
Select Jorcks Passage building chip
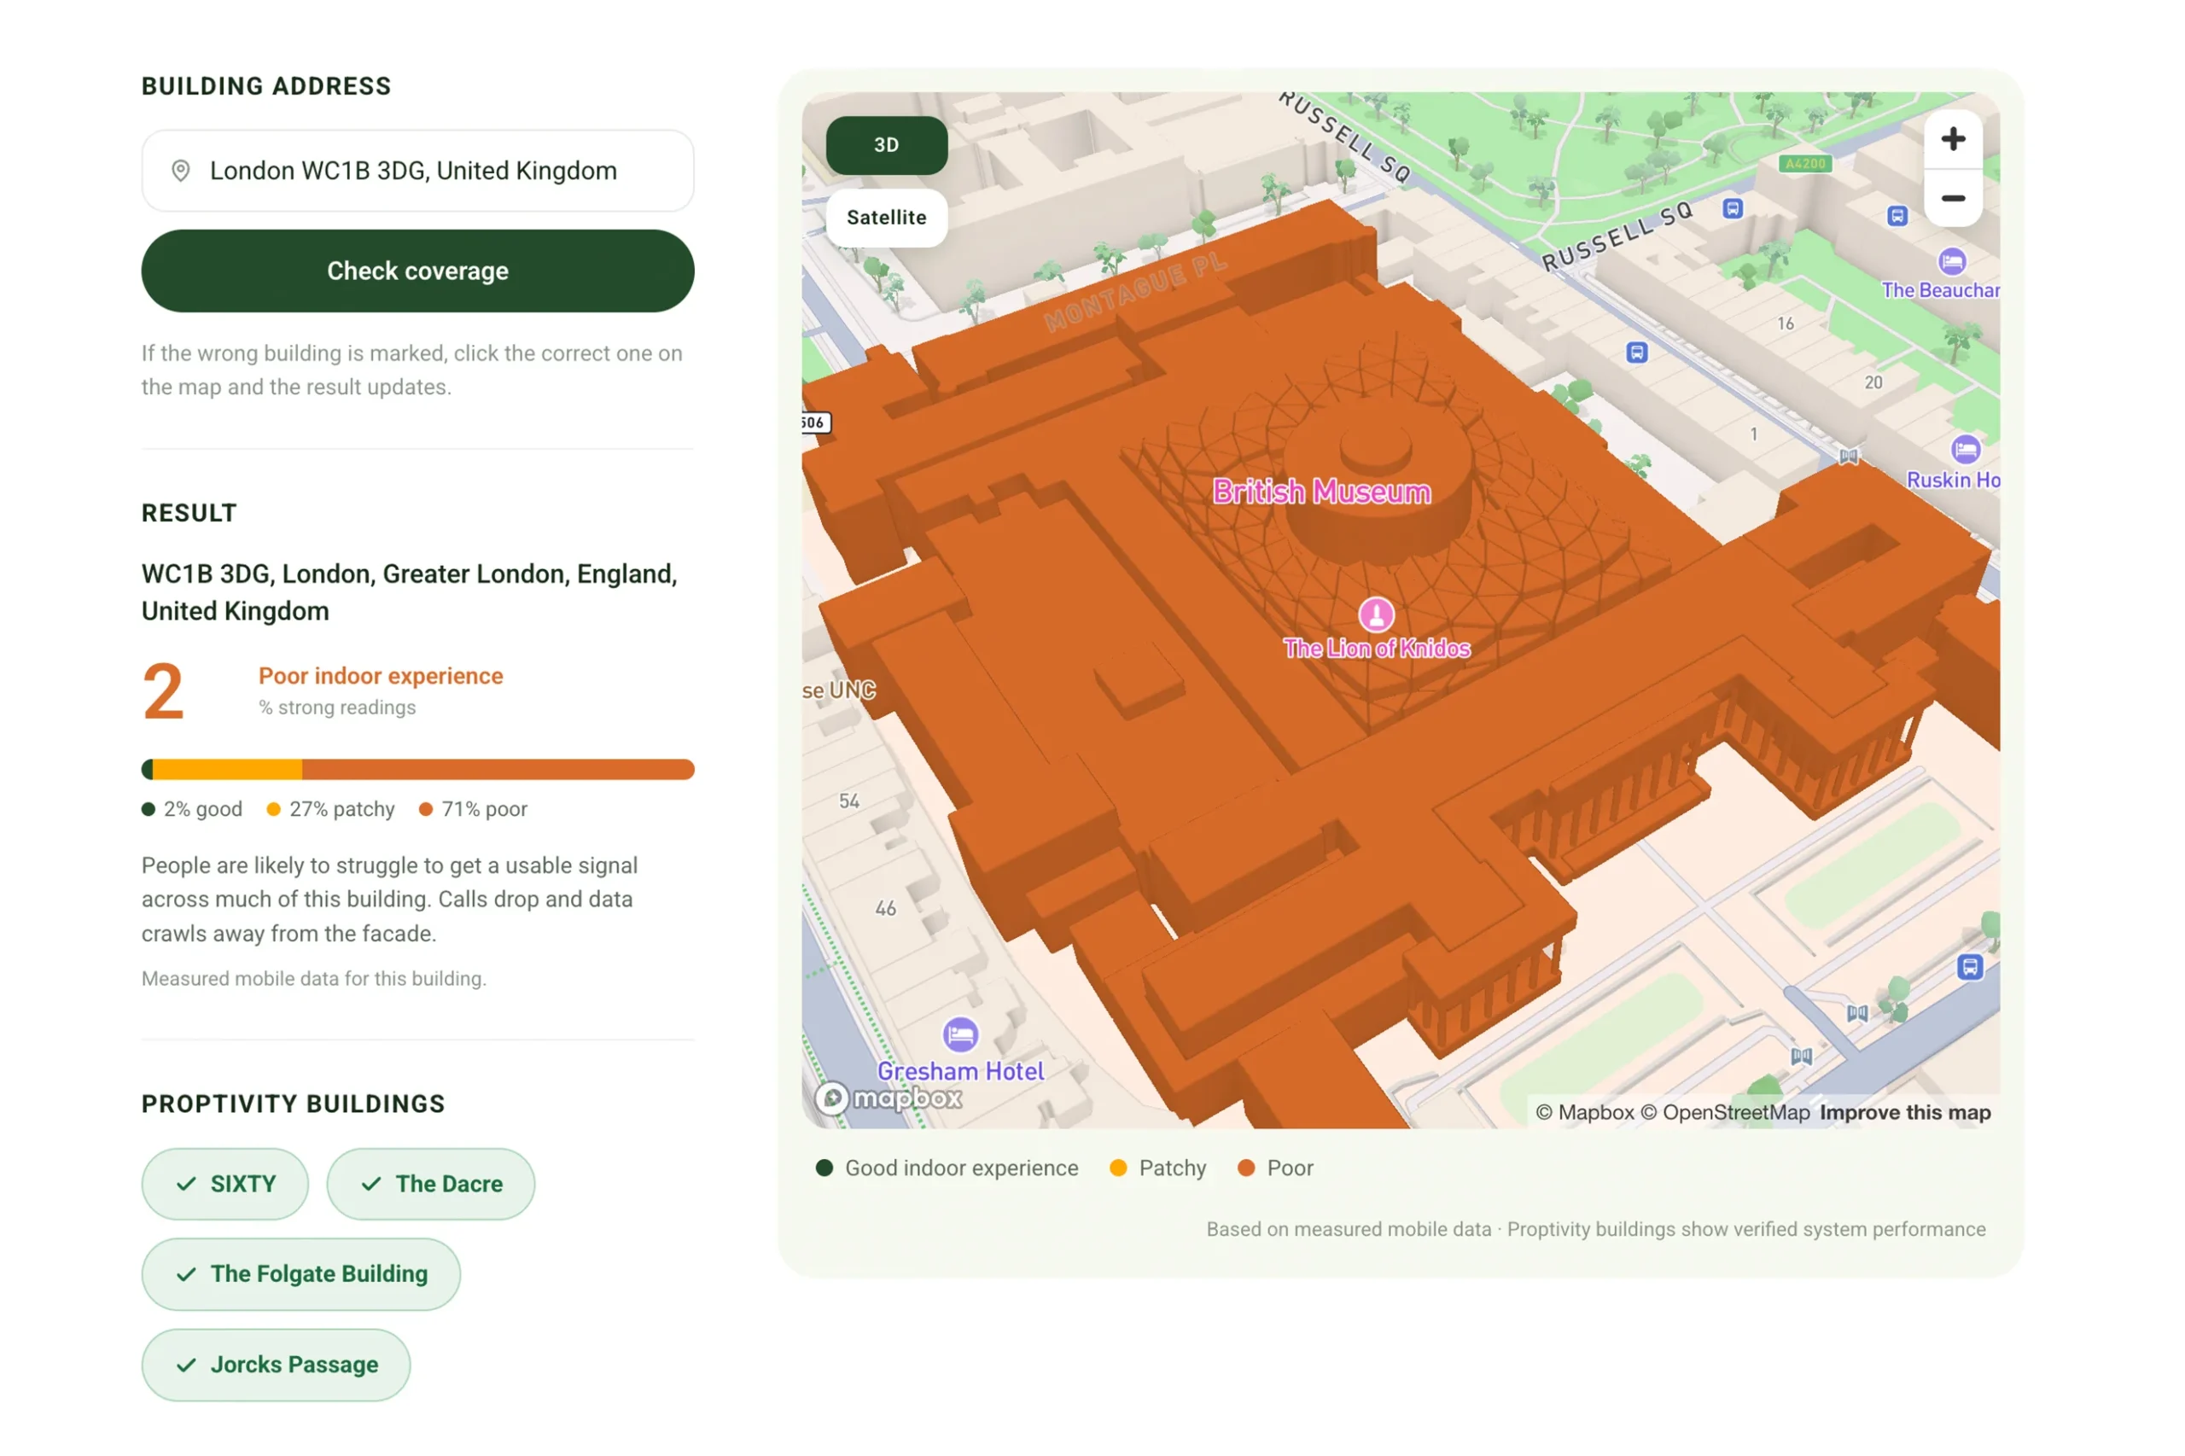tap(276, 1364)
